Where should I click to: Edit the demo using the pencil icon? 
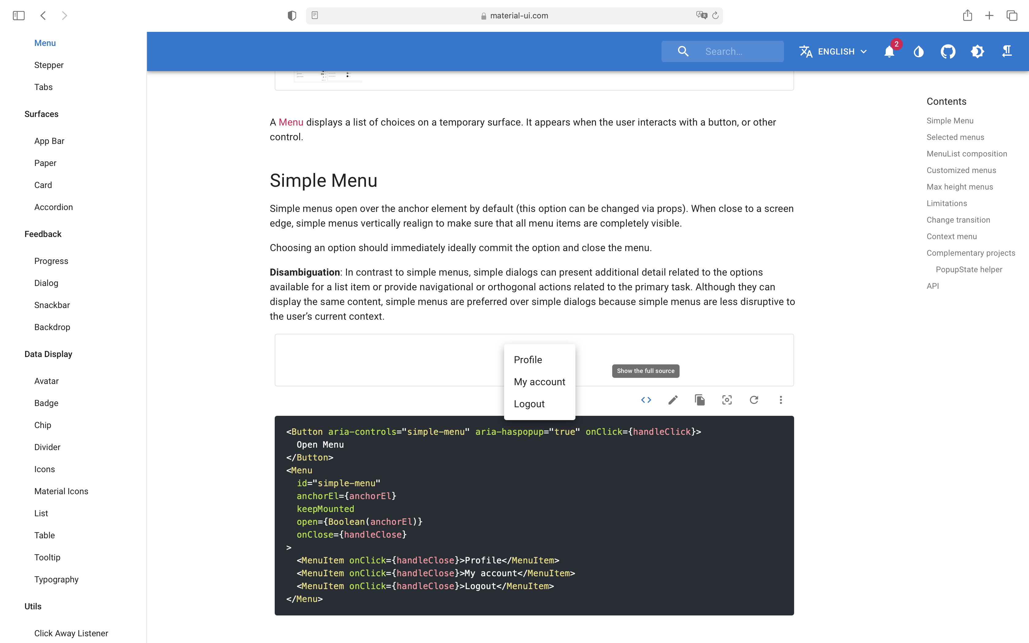(673, 400)
